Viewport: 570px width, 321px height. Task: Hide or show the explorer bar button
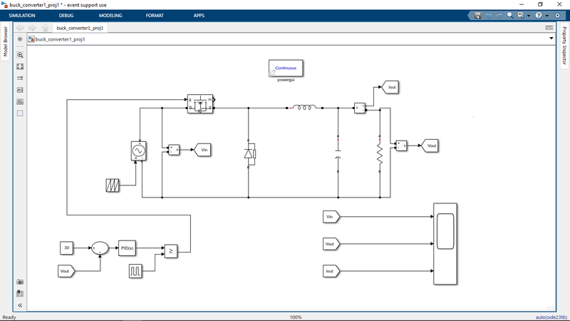click(x=20, y=39)
